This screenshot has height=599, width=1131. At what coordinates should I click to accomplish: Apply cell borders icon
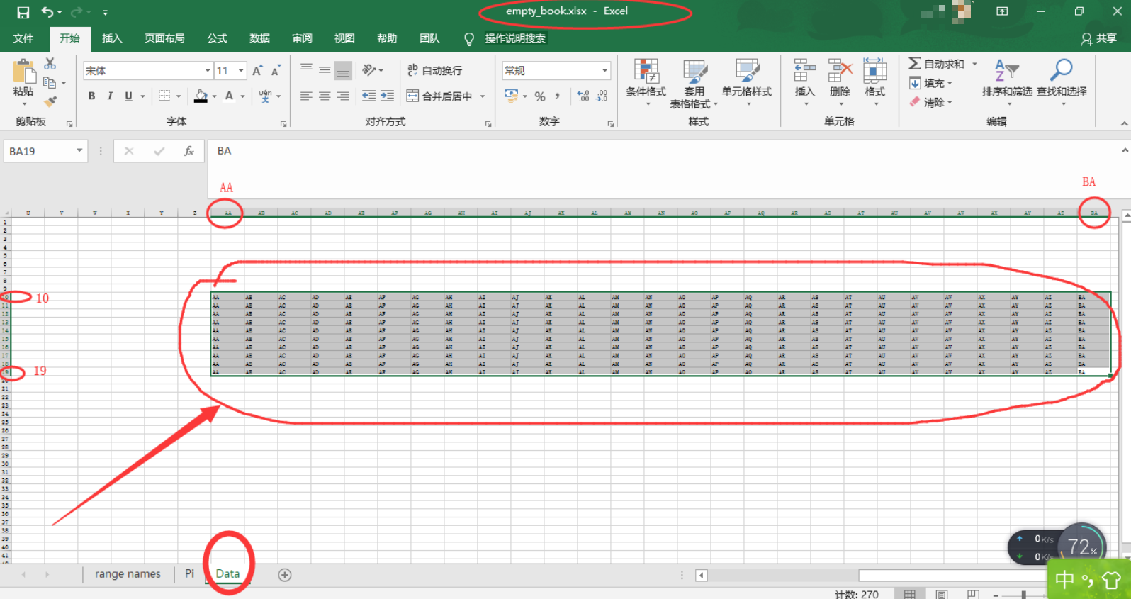click(x=164, y=96)
